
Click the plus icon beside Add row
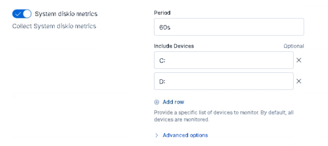coord(157,102)
